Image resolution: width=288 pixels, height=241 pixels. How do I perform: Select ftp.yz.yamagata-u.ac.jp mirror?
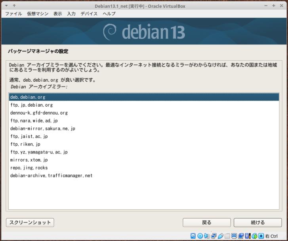click(x=144, y=152)
